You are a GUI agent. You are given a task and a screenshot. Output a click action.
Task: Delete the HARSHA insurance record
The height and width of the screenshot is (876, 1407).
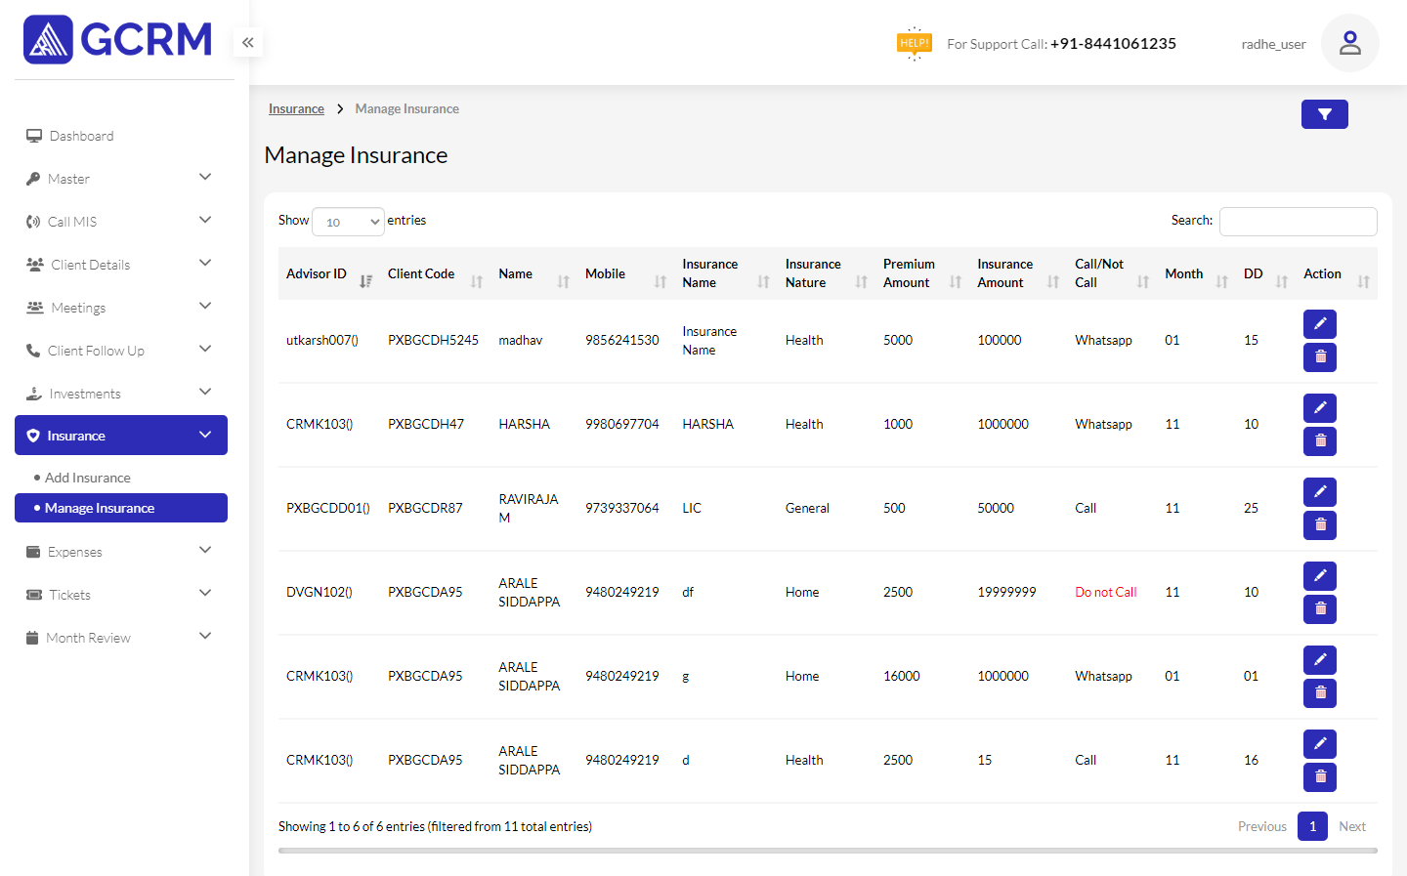coord(1319,441)
